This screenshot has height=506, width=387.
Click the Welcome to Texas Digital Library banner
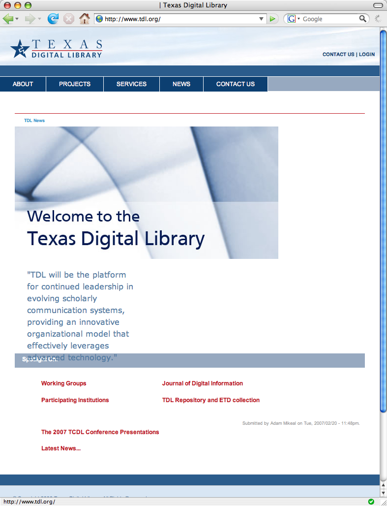click(147, 192)
